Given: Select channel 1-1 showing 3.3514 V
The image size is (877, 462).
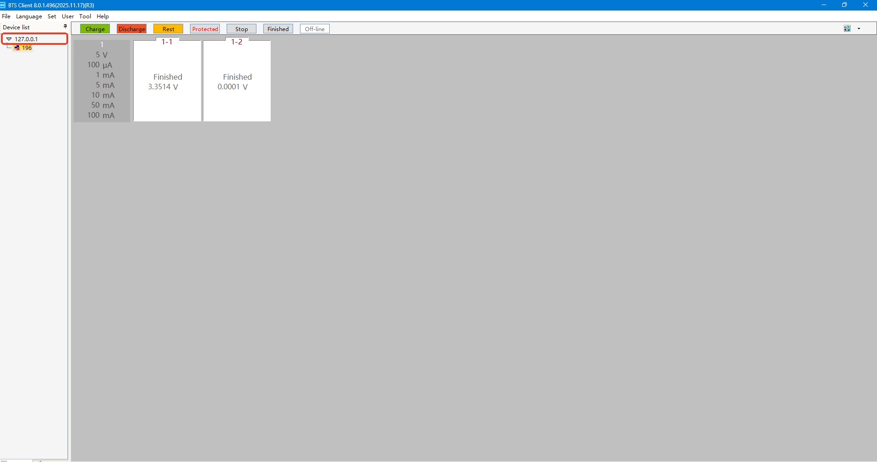Looking at the screenshot, I should point(167,82).
